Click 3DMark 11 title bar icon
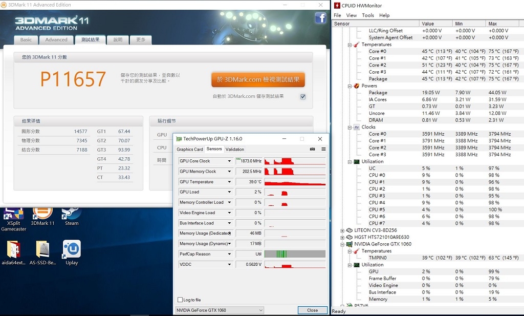The width and height of the screenshot is (524, 316). pos(4,5)
